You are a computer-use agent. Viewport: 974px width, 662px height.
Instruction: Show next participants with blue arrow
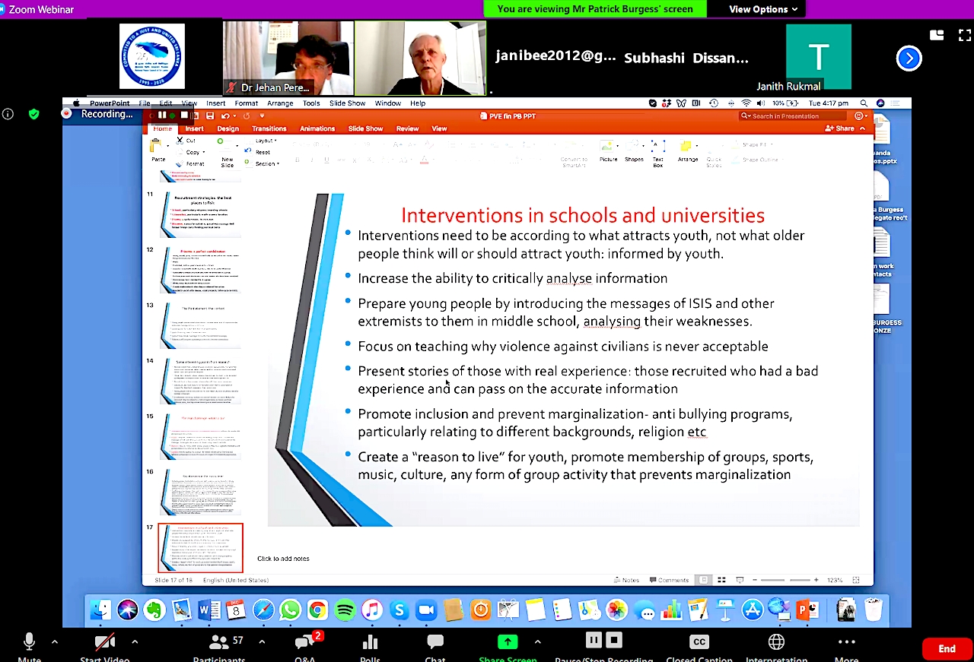point(909,59)
